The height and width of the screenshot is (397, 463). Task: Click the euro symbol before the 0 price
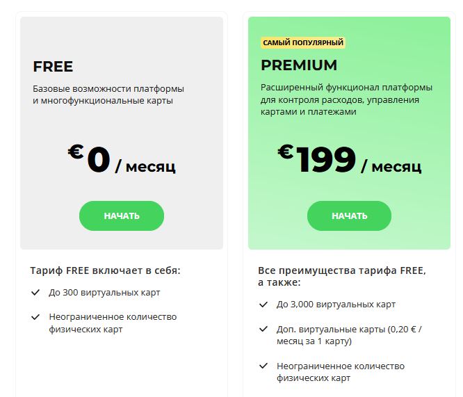tap(76, 152)
